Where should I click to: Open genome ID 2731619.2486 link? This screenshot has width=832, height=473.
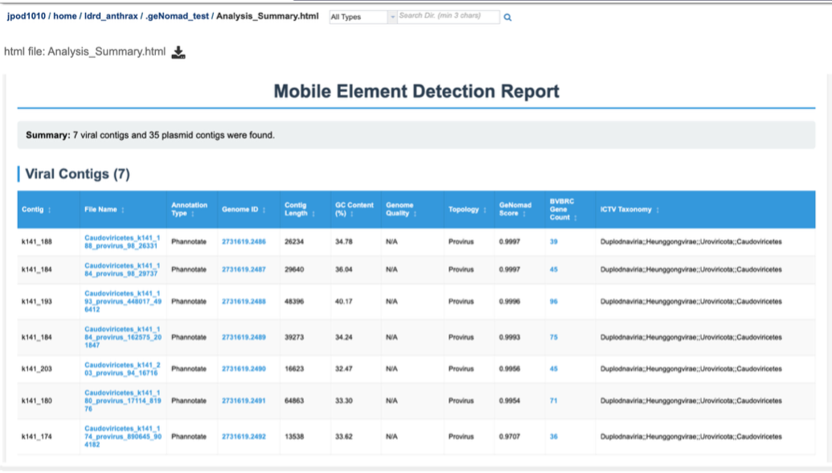tap(243, 241)
